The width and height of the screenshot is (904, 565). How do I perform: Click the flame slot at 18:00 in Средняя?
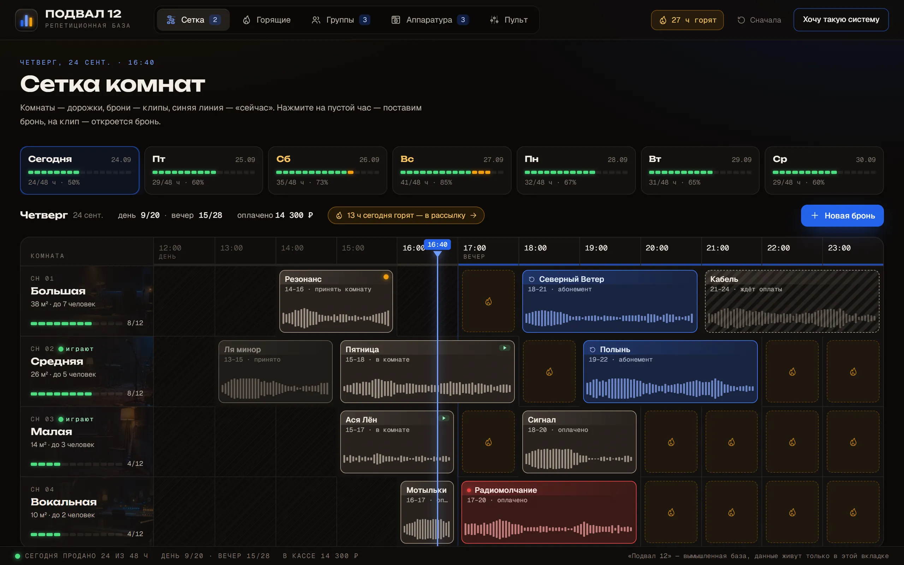tap(549, 371)
